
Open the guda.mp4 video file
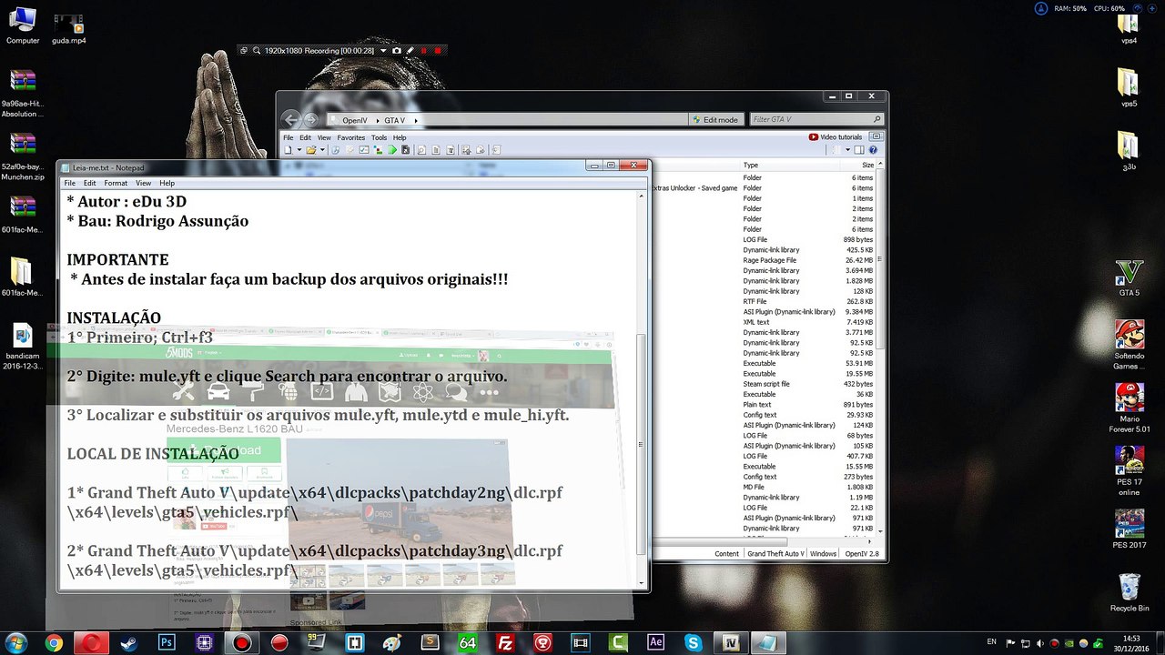[69, 29]
